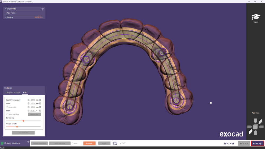This screenshot has height=149, width=265.
Task: Select the curve line tool icon
Action: coord(122,143)
